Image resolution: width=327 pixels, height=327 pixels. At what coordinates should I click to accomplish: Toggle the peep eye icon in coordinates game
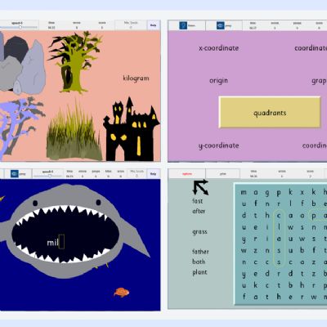[220, 25]
